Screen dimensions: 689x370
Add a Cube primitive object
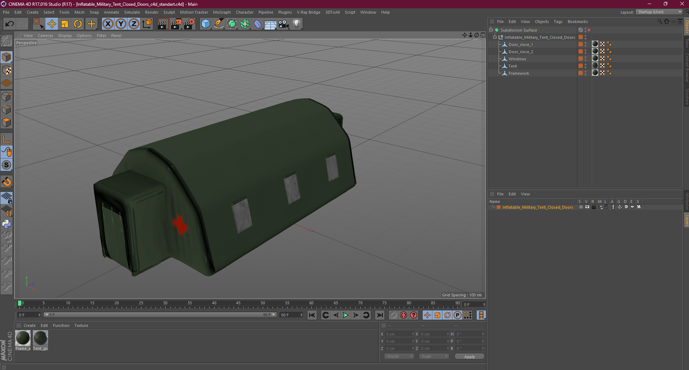(206, 24)
